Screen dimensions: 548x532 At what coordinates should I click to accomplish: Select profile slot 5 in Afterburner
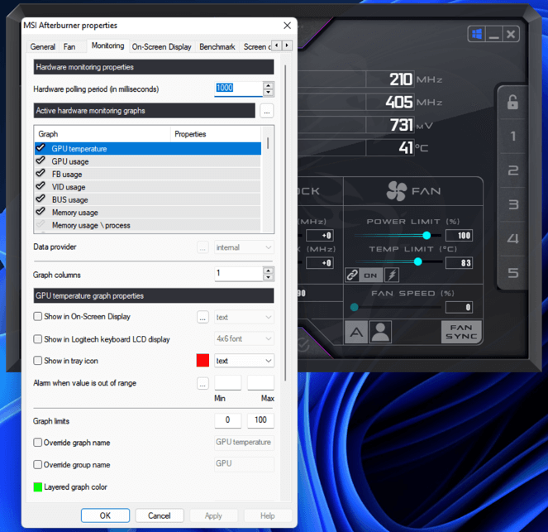pos(512,272)
